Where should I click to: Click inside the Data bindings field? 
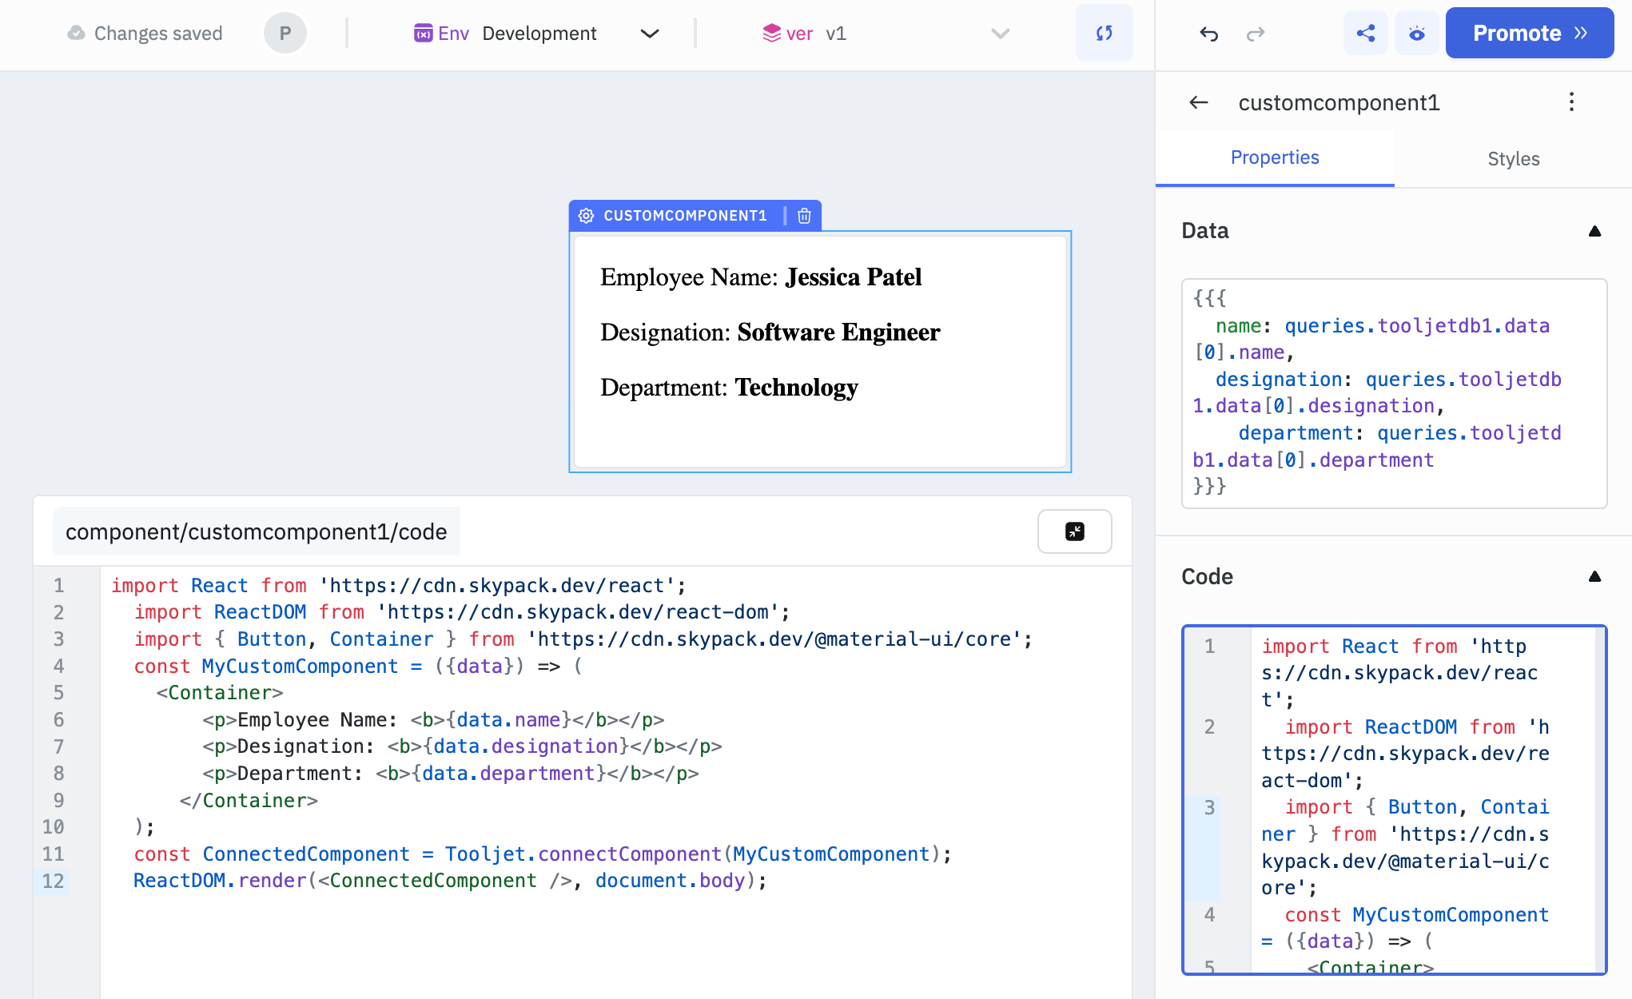point(1393,392)
